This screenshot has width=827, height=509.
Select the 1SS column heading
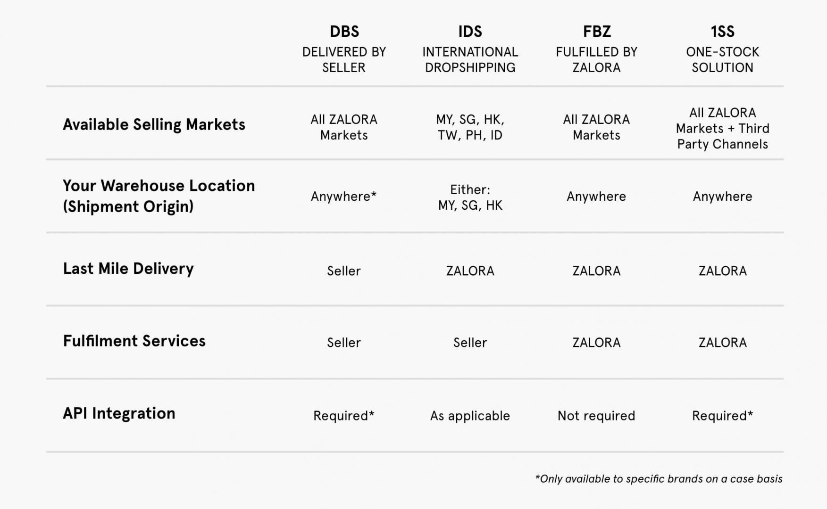pos(722,32)
